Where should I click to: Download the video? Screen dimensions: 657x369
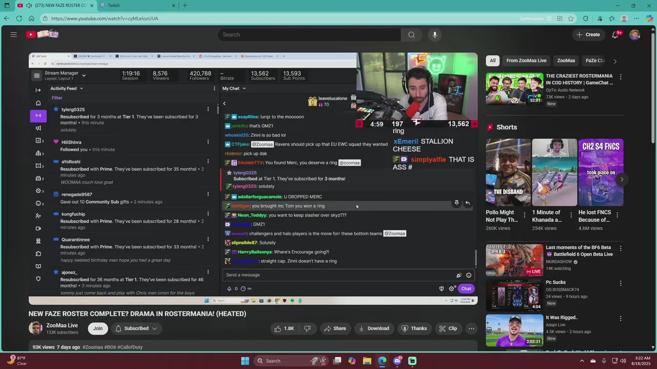[x=374, y=329]
